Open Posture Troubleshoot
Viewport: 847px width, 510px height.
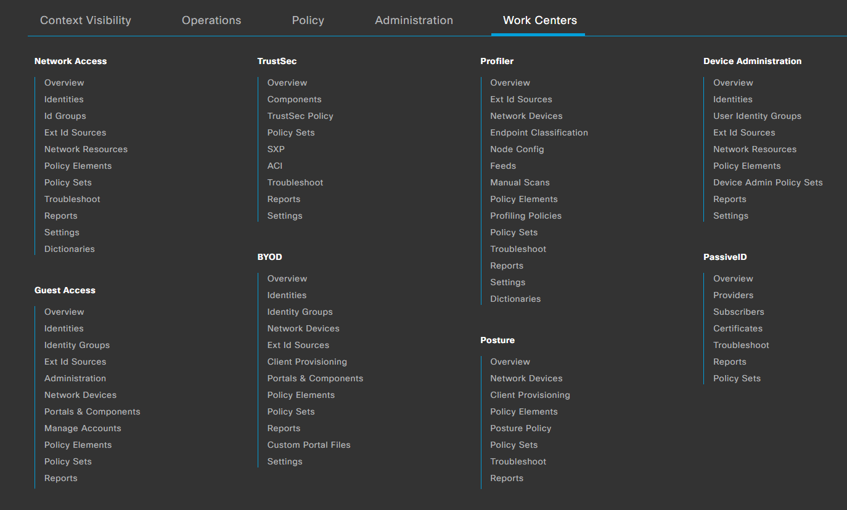518,461
